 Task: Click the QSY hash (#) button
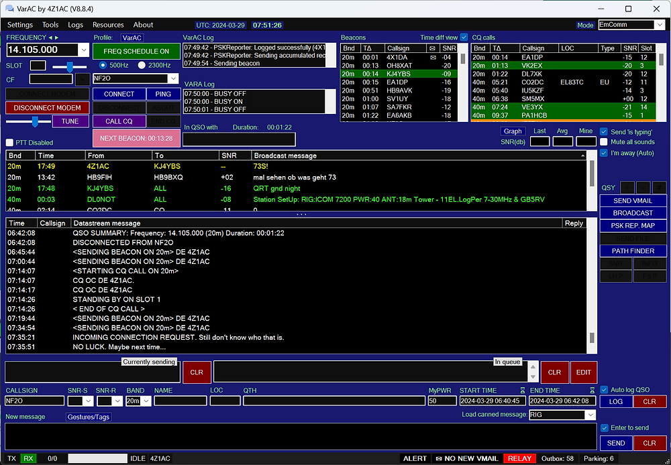(x=660, y=188)
